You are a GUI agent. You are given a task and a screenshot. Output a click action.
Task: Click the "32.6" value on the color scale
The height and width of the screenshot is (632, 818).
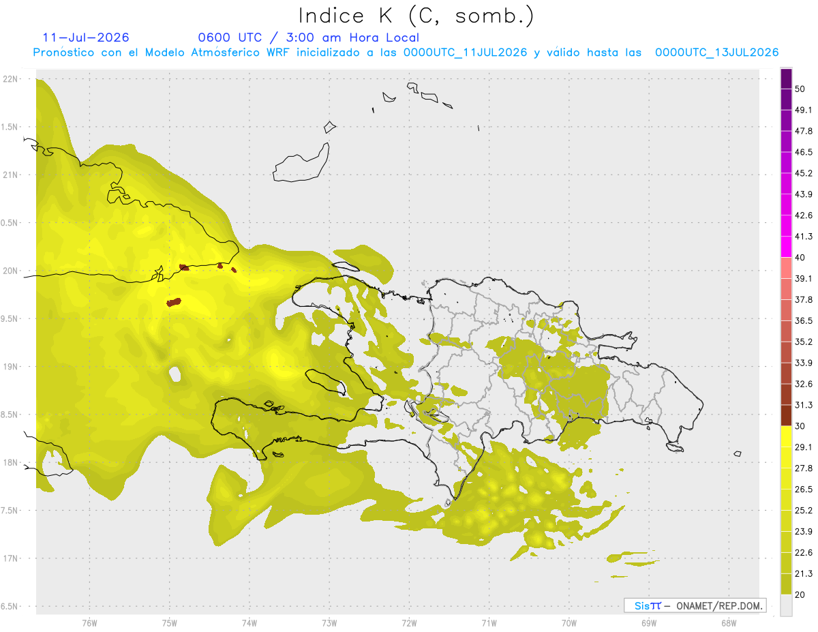click(x=804, y=384)
